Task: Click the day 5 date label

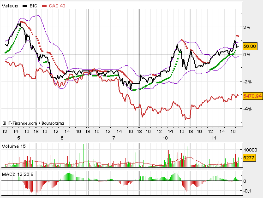Action: pyautogui.click(x=18, y=138)
